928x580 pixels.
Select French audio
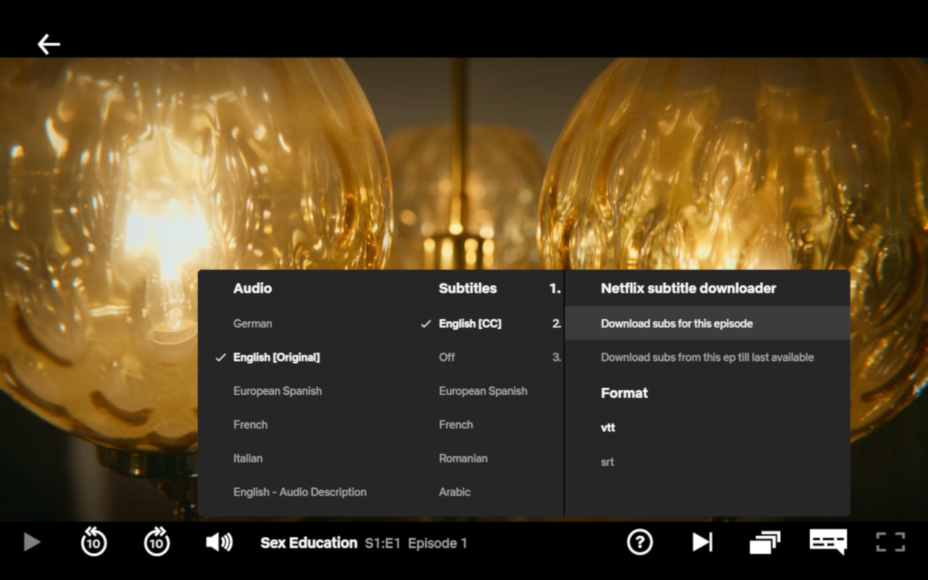251,425
